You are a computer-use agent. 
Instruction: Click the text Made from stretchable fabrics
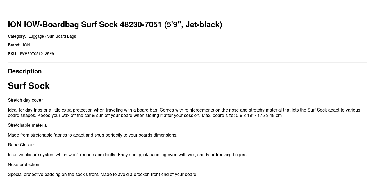(93, 135)
